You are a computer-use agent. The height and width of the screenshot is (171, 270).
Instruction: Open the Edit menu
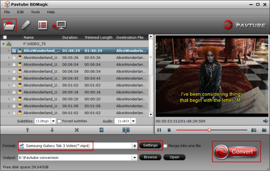tap(20, 12)
